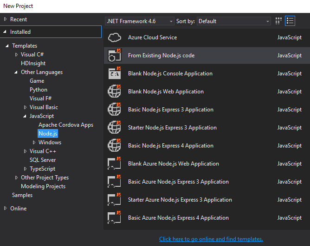The image size is (310, 246).
Task: Select the TypeScript tree label
Action: (x=43, y=169)
